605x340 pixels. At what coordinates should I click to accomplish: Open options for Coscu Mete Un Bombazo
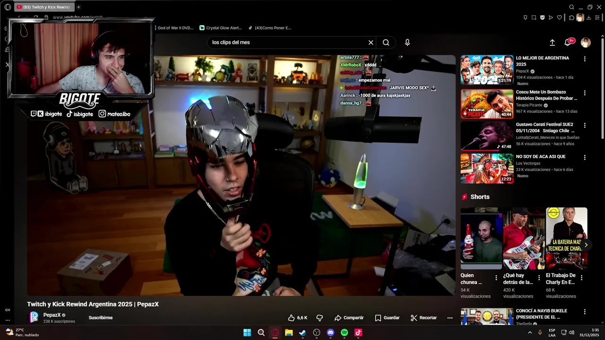[585, 93]
